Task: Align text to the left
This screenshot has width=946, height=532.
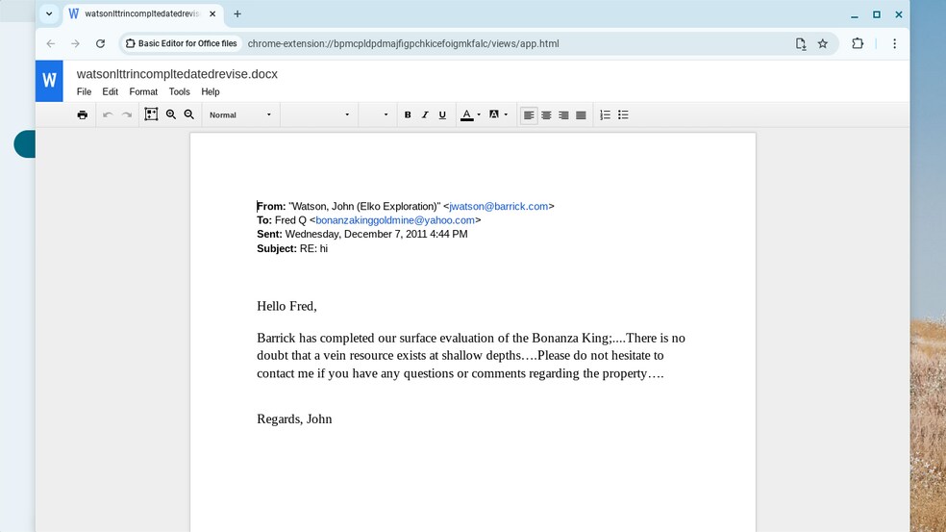Action: [529, 114]
